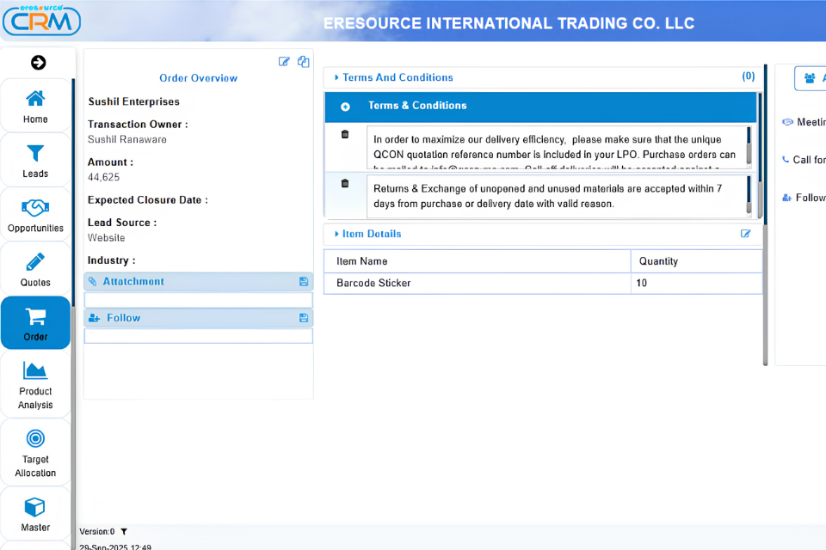Image resolution: width=826 pixels, height=550 pixels.
Task: Click the Website lead source value
Action: point(107,238)
